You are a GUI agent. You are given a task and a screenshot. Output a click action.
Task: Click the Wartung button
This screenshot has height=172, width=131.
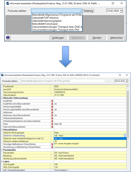click(x=88, y=11)
